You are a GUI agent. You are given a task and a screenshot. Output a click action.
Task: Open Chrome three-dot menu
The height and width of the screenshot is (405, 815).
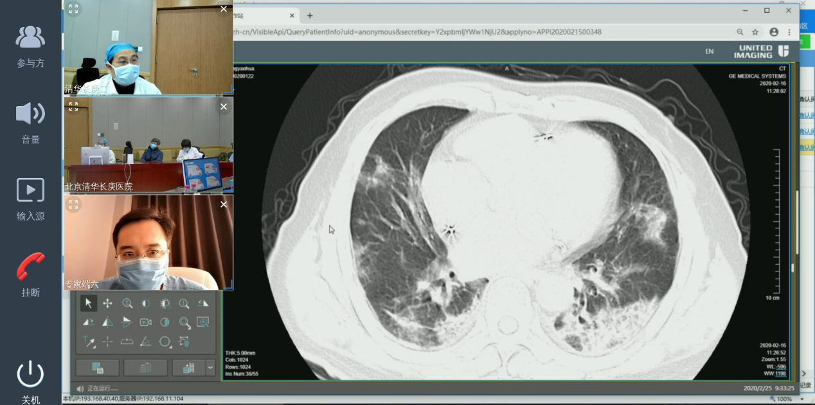pyautogui.click(x=789, y=32)
